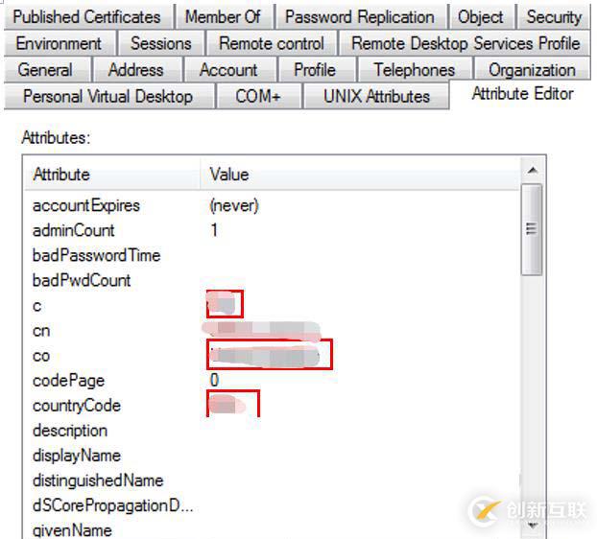597x539 pixels.
Task: Select the badPwdCount attribute
Action: [272, 281]
